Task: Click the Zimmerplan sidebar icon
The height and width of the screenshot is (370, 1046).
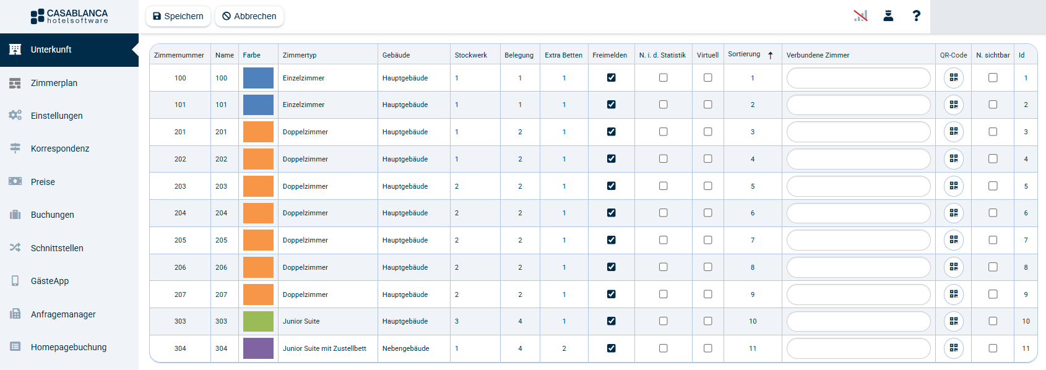Action: click(x=15, y=83)
